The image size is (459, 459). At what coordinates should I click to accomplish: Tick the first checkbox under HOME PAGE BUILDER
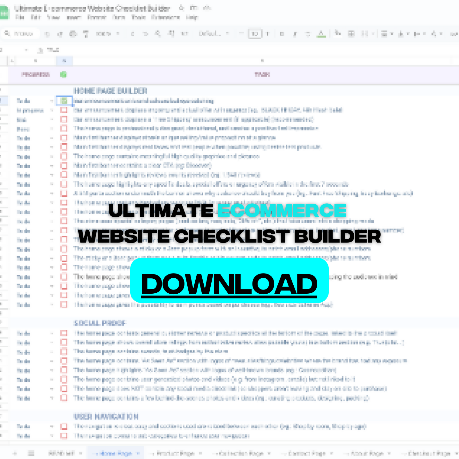64,101
